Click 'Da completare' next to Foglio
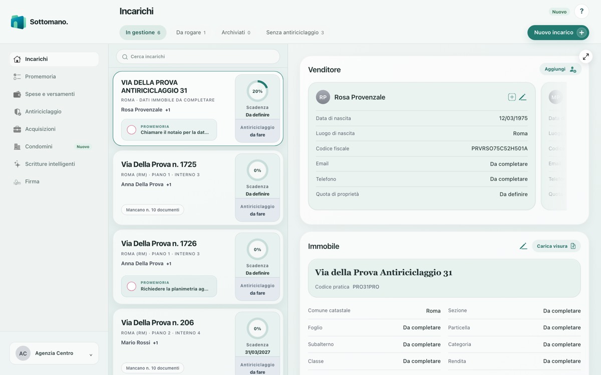The height and width of the screenshot is (375, 601). coord(422,327)
